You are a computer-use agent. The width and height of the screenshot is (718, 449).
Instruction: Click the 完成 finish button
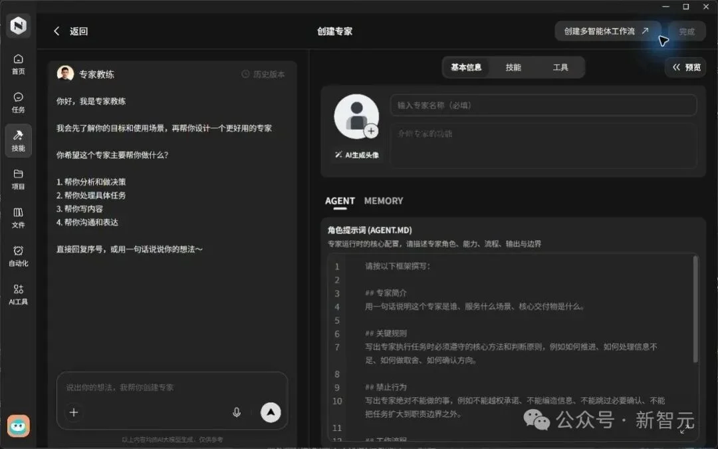(686, 32)
